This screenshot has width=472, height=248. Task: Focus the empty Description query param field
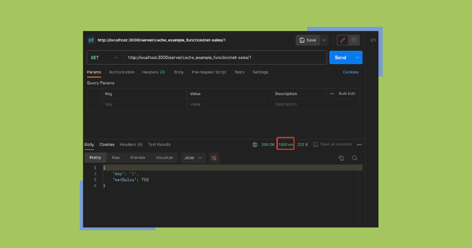(x=316, y=105)
